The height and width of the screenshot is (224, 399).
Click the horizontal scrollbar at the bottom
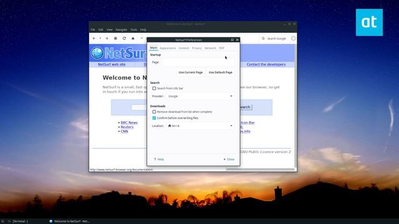click(260, 169)
